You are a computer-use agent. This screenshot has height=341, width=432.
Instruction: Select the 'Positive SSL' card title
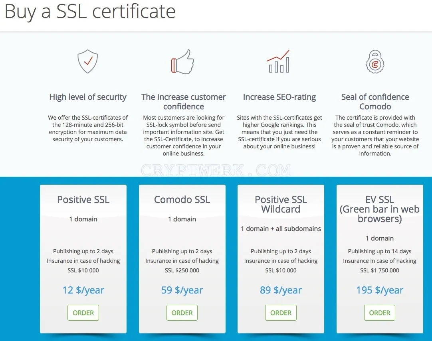point(83,199)
